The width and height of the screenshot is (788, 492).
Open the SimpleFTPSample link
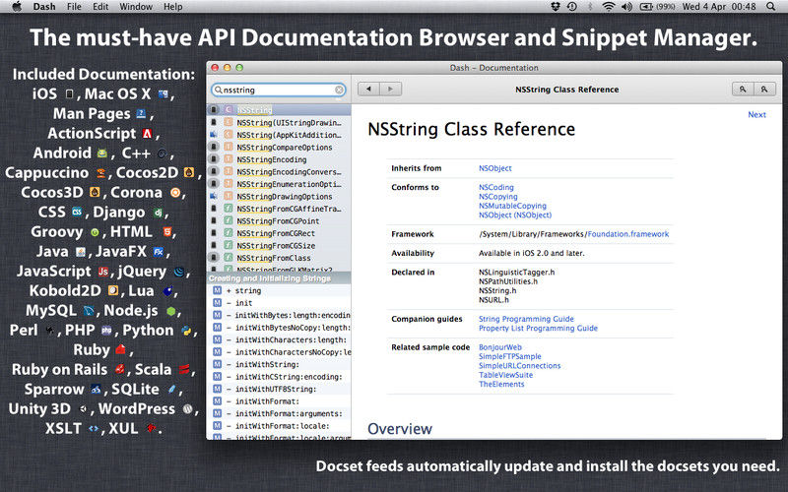point(510,356)
